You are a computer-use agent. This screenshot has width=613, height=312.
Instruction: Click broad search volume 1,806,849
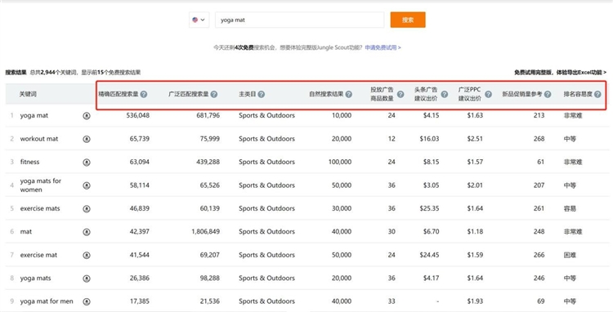206,232
